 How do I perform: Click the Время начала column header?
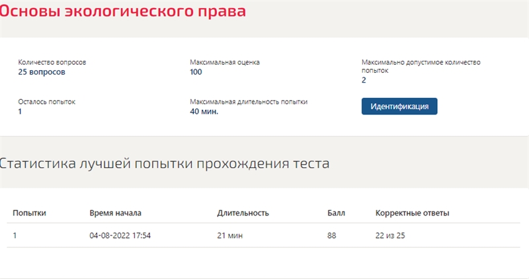pos(115,213)
